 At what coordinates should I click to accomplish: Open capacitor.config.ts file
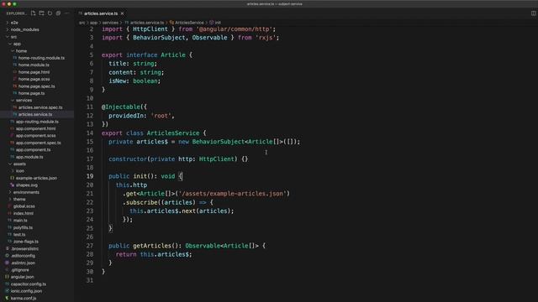point(28,284)
